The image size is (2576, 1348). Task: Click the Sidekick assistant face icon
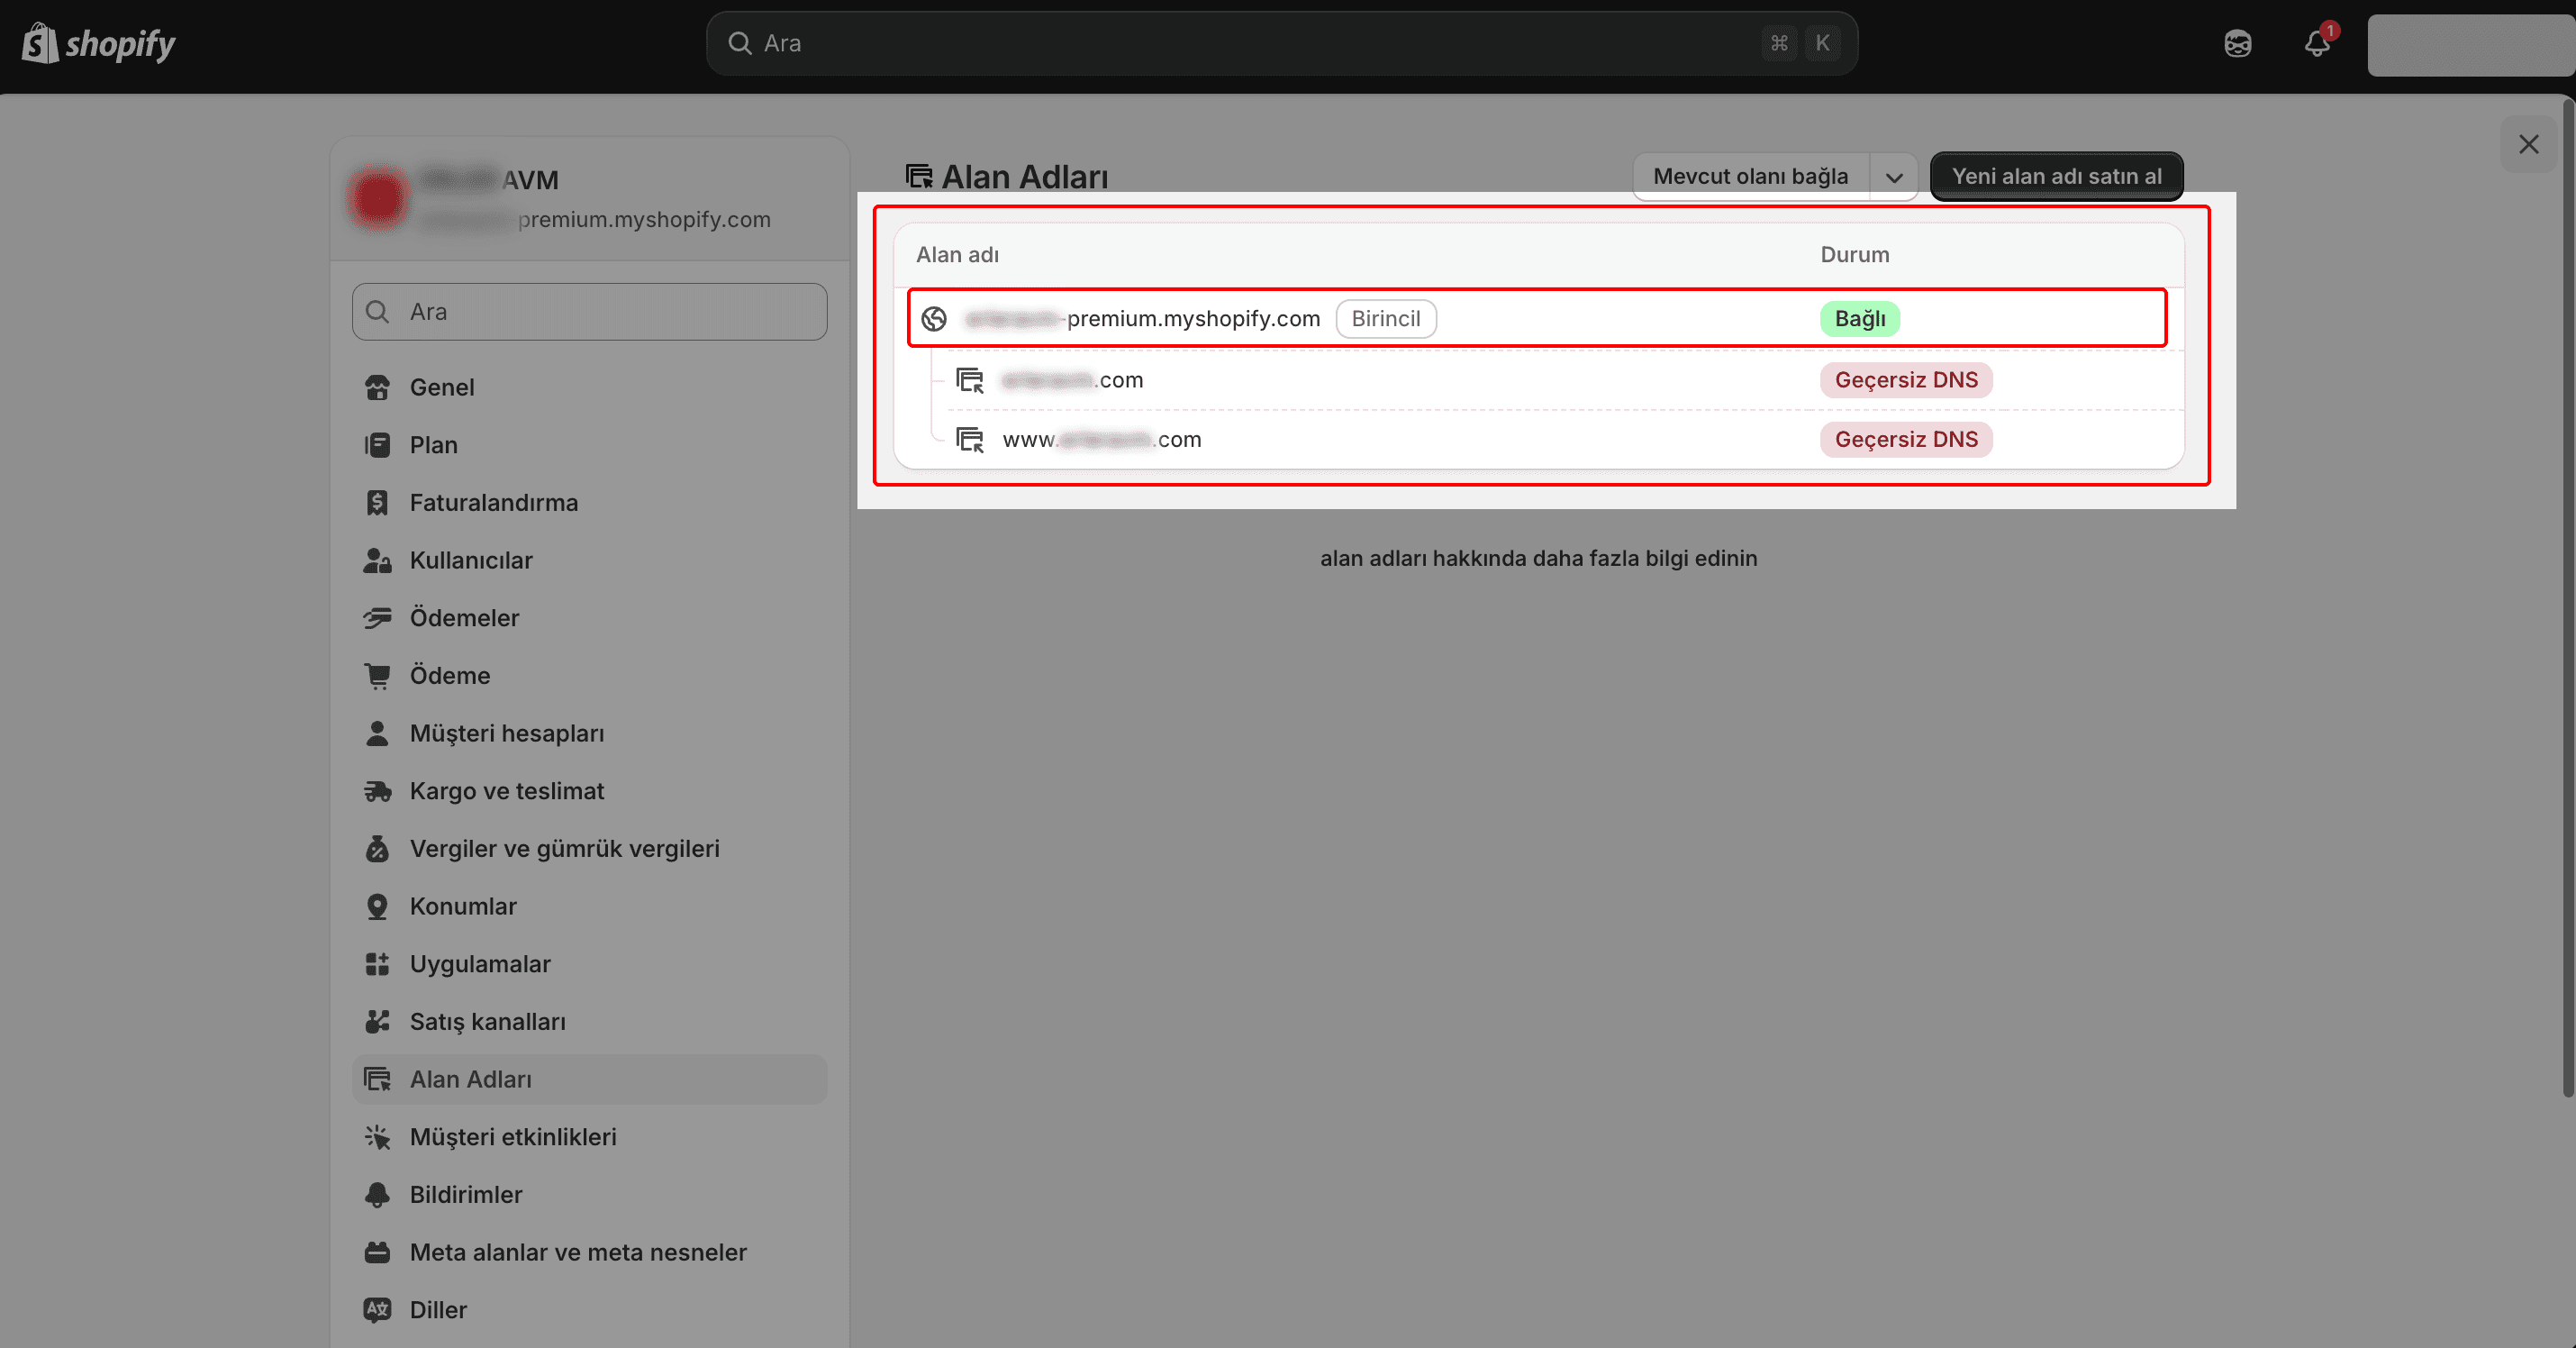(x=2237, y=43)
